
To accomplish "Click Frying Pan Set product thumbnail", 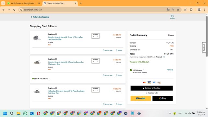I will tap(37, 38).
